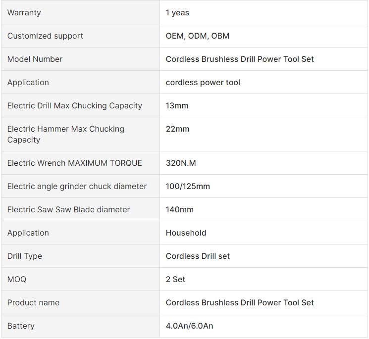Select the Model Number label

tap(35, 59)
